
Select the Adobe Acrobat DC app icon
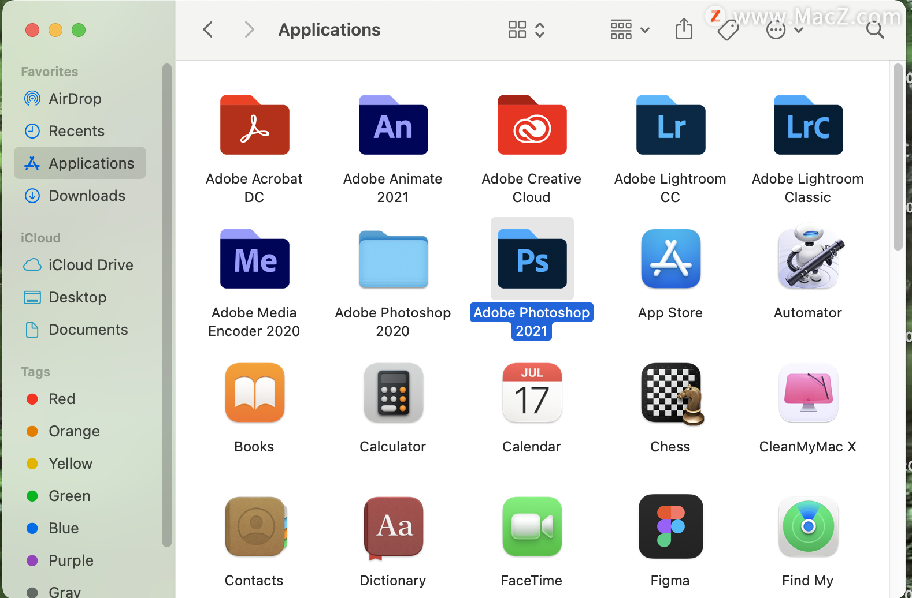click(254, 125)
